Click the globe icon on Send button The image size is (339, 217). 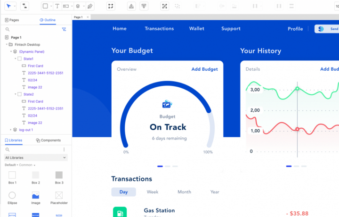(321, 29)
